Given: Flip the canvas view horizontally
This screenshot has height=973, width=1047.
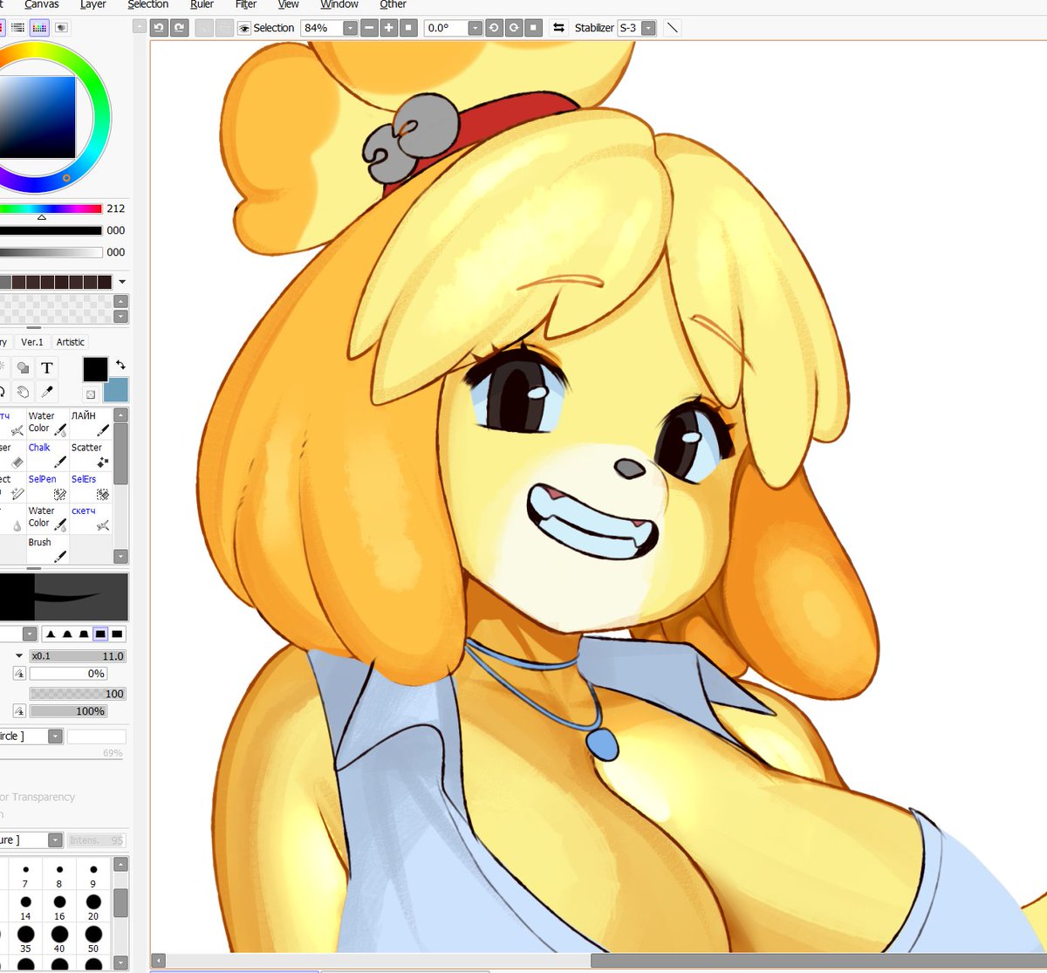Looking at the screenshot, I should (558, 28).
